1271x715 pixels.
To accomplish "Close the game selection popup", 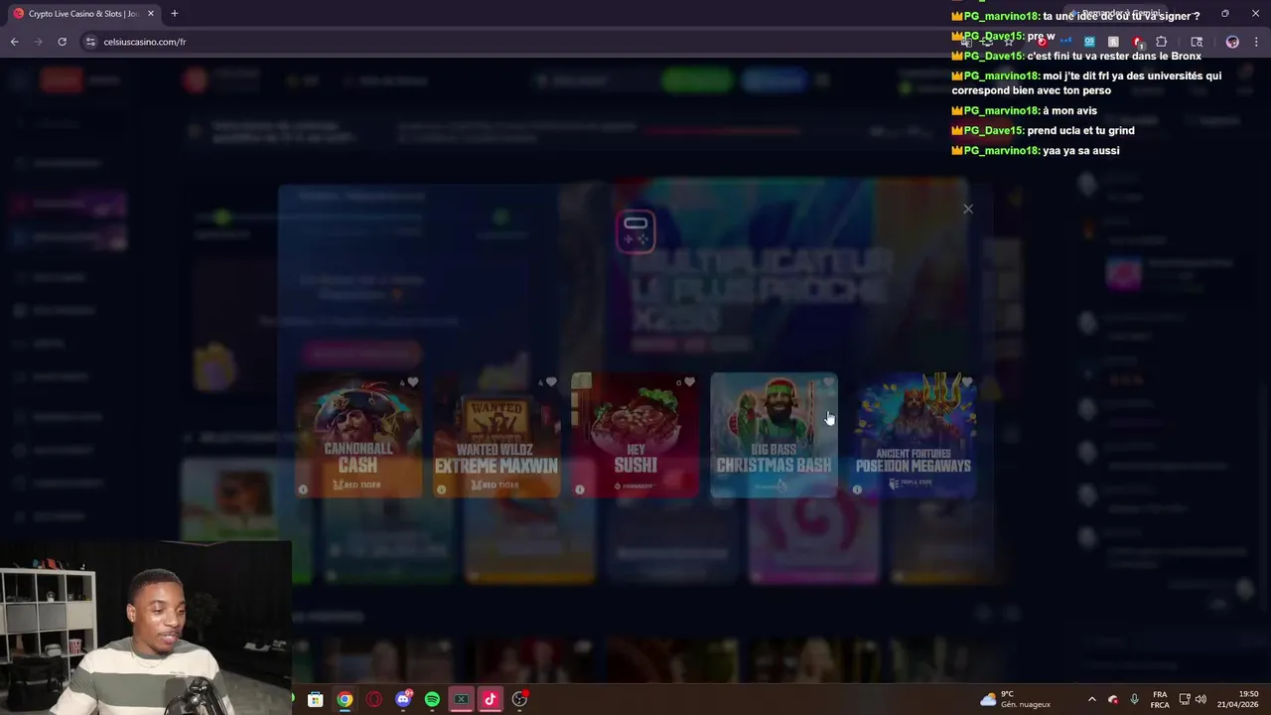I will pyautogui.click(x=968, y=209).
